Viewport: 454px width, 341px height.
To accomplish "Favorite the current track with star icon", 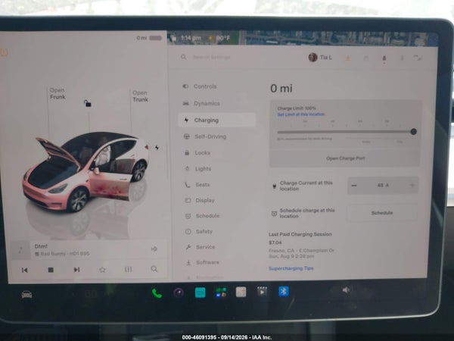I will coord(102,270).
